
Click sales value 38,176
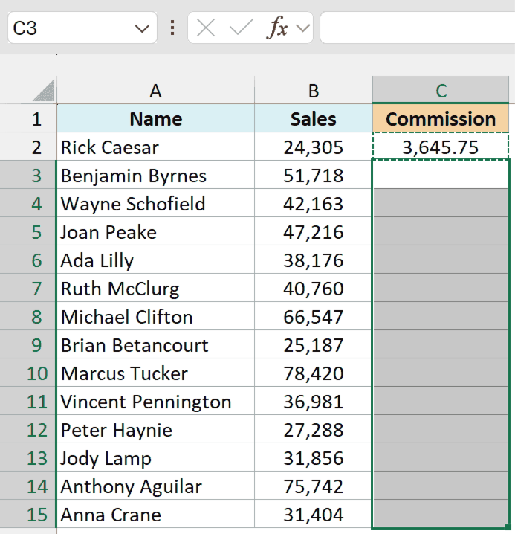(314, 260)
